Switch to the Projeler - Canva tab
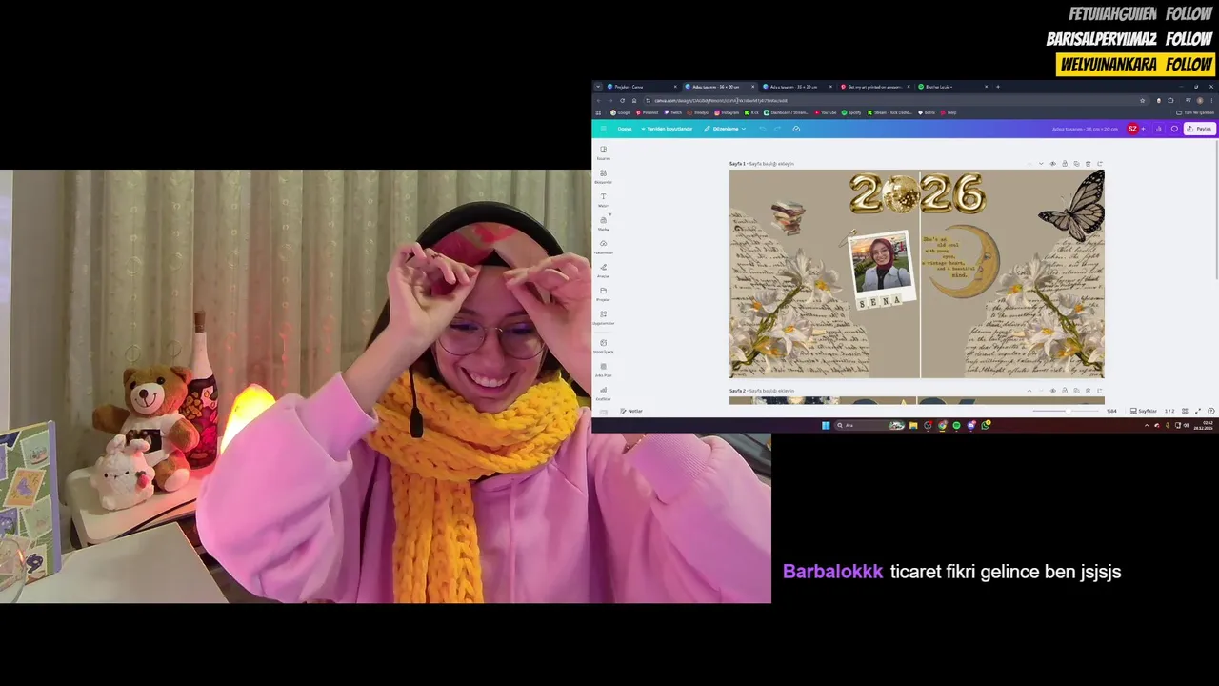The height and width of the screenshot is (686, 1219). pyautogui.click(x=643, y=87)
